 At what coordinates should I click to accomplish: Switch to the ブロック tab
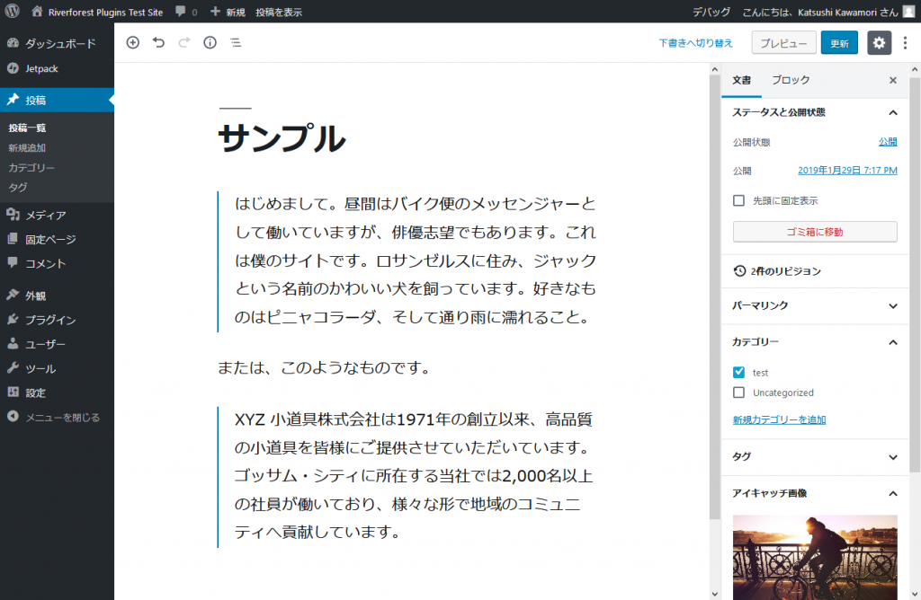791,80
